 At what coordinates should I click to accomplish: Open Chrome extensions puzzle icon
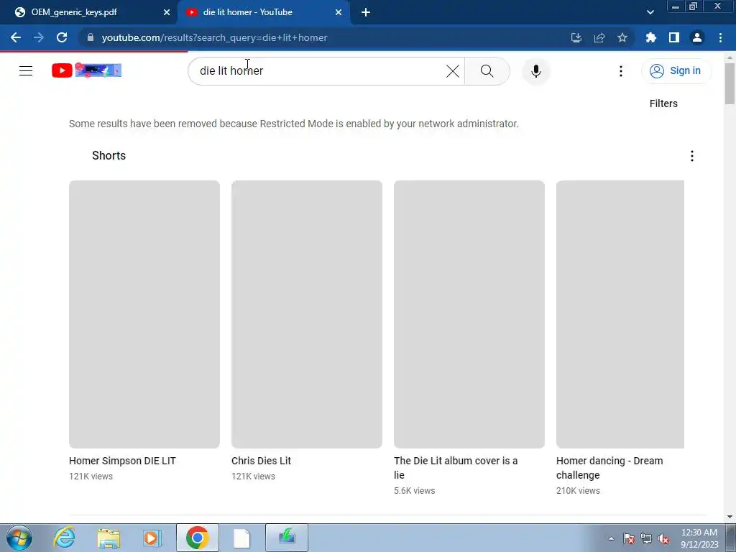click(x=650, y=37)
